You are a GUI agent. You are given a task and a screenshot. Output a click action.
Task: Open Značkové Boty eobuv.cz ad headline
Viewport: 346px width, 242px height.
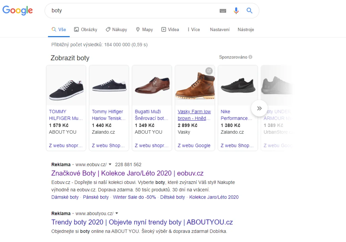[x=127, y=173]
